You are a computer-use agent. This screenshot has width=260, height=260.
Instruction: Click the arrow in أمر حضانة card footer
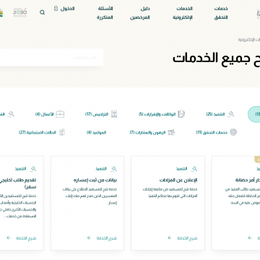pos(250,238)
